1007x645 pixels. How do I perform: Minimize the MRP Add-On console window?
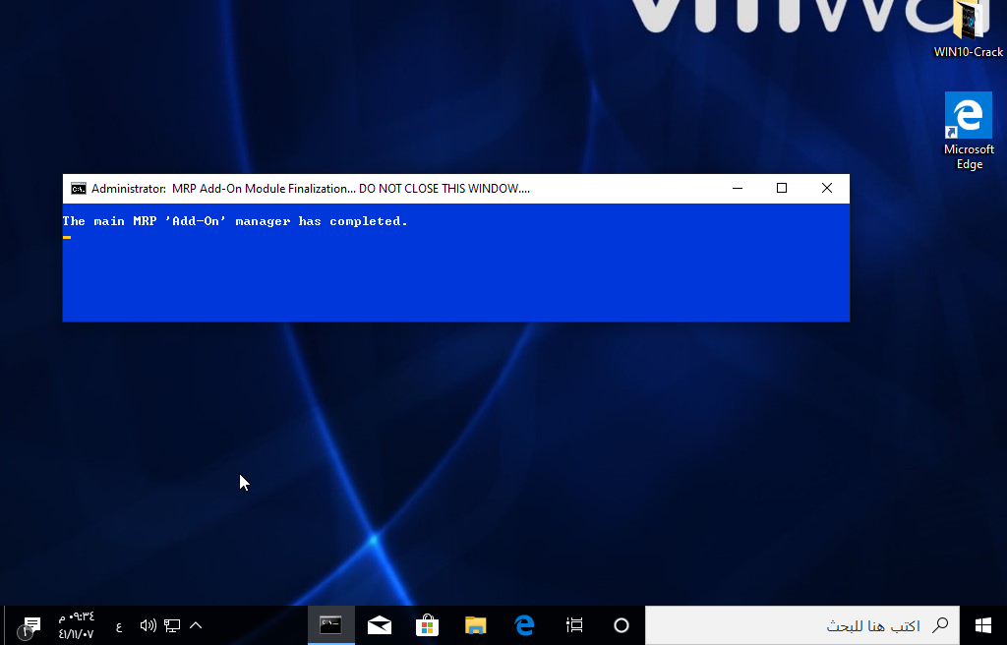(x=738, y=188)
